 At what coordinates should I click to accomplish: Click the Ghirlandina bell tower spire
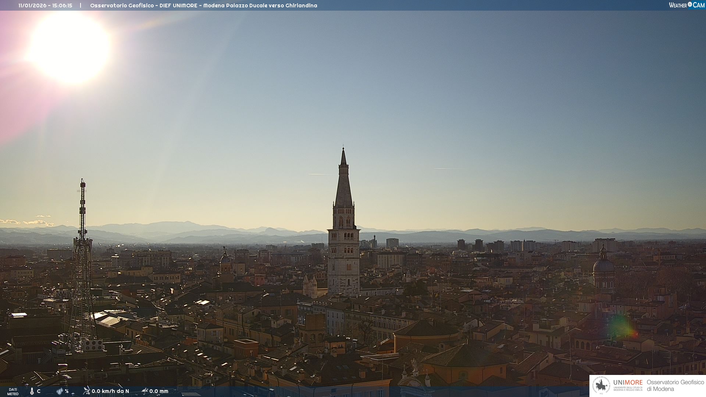[343, 184]
